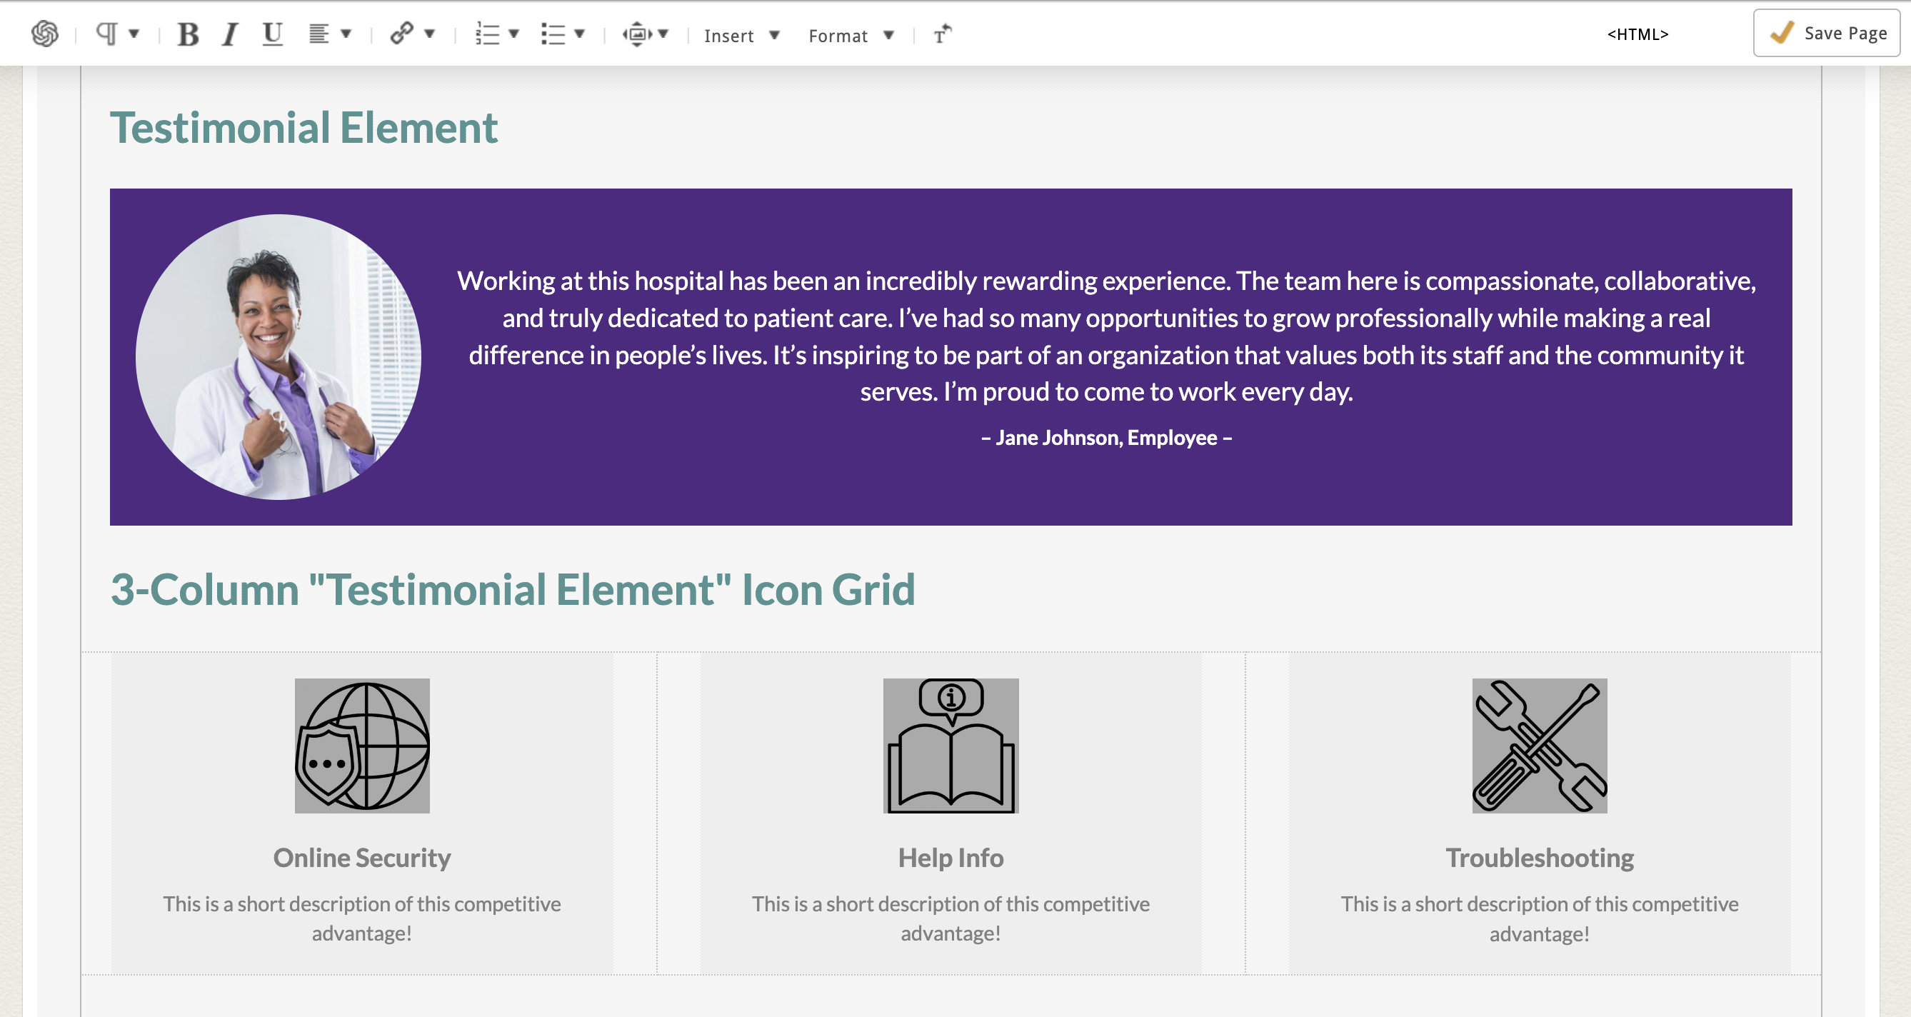Expand the paragraph style dropdown arrow

[134, 34]
